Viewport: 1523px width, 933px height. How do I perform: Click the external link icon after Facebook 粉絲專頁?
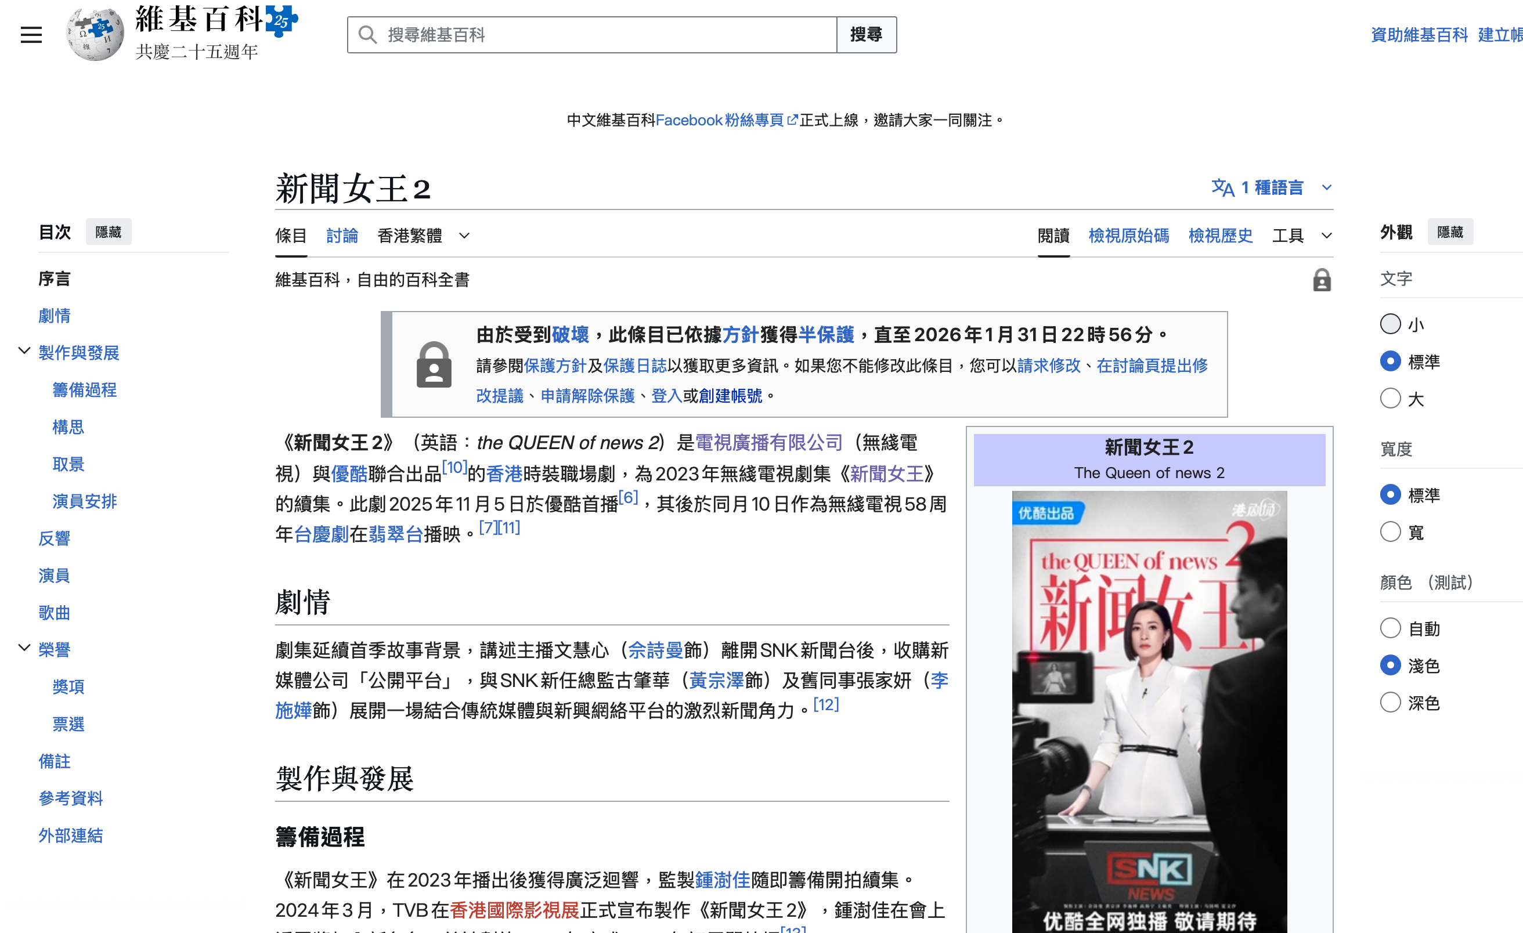[x=792, y=120]
